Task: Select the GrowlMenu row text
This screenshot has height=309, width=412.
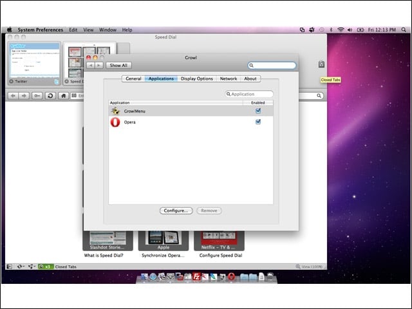Action: [135, 111]
